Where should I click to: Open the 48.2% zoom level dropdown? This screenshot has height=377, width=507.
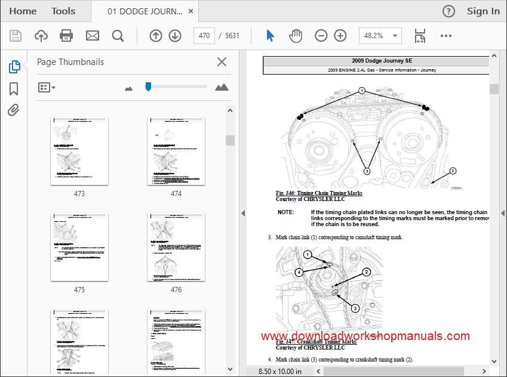tap(380, 36)
